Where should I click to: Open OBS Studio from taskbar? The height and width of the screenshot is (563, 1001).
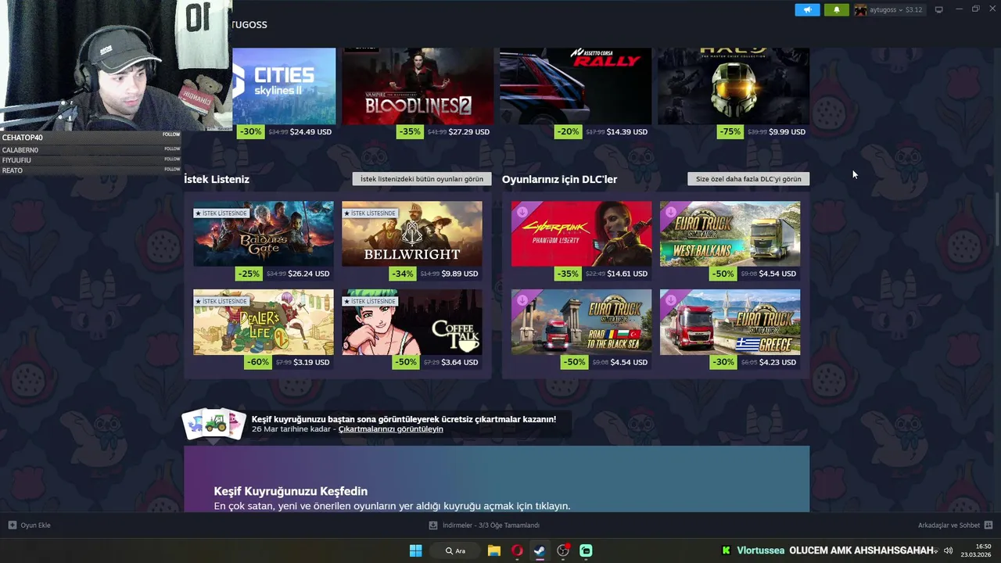pos(563,550)
